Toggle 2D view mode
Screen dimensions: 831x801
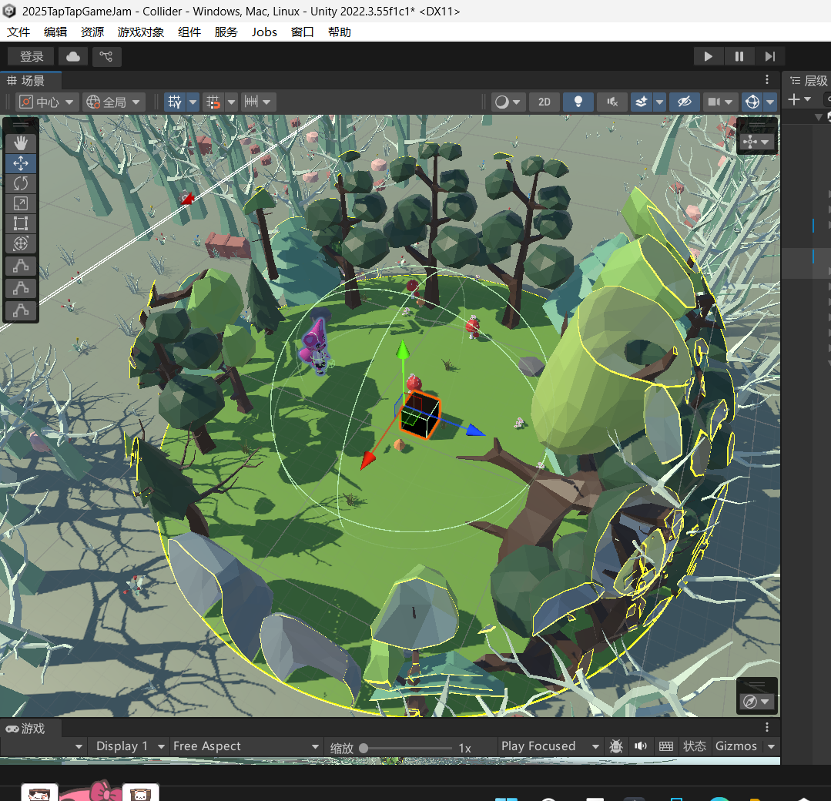click(545, 102)
